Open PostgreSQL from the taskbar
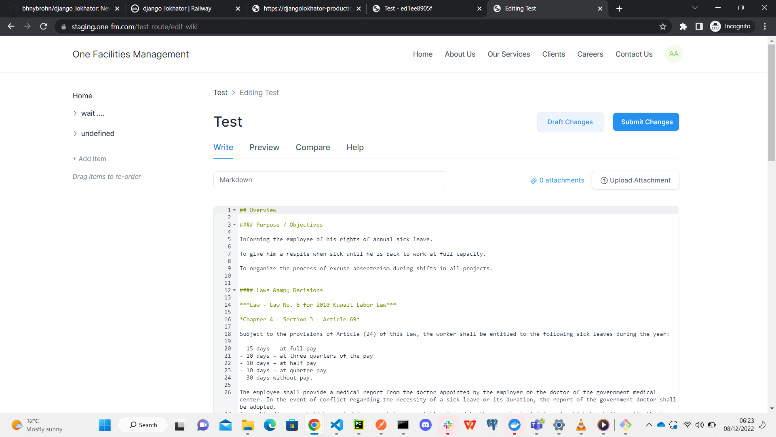The image size is (776, 437). pyautogui.click(x=492, y=425)
